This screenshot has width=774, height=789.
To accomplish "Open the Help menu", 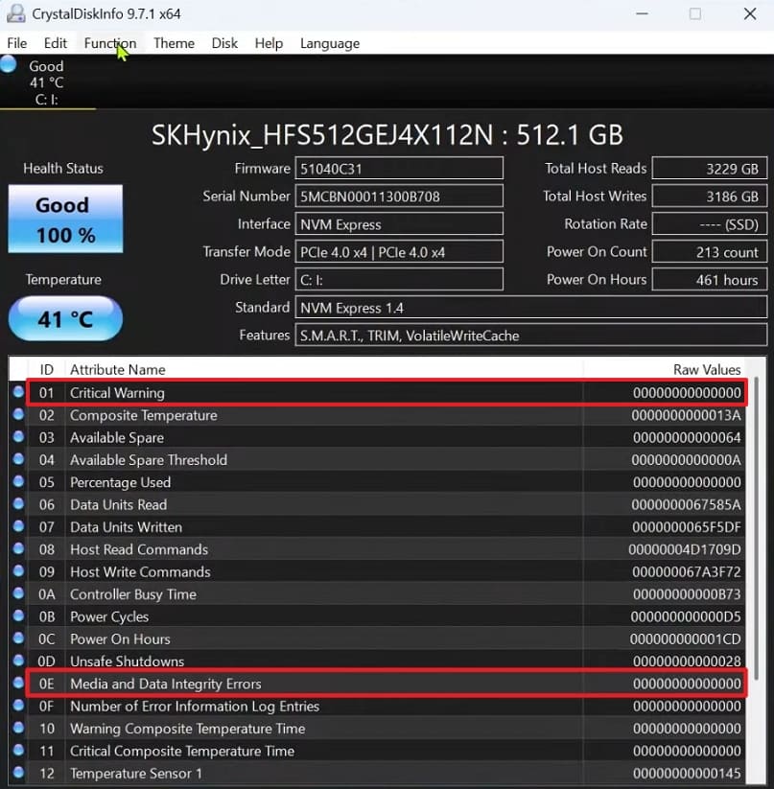I will point(269,43).
